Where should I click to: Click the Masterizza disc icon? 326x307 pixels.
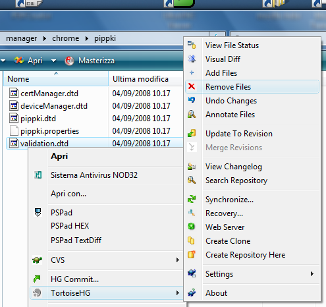coord(69,61)
